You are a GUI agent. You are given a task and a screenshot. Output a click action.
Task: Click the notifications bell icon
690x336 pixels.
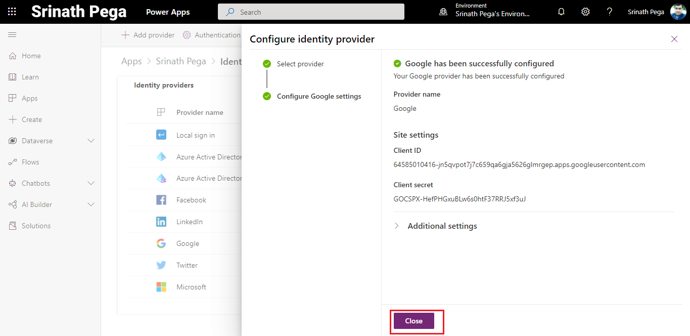tap(561, 12)
